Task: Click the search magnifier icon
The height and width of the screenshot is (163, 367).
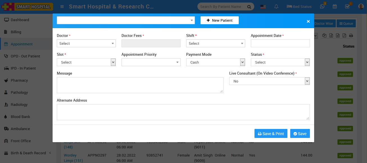Action: [249, 7]
